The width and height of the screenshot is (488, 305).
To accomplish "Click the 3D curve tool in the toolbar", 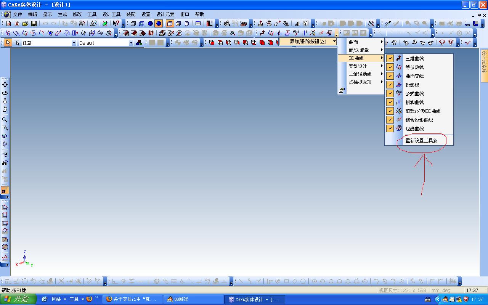I will point(262,33).
